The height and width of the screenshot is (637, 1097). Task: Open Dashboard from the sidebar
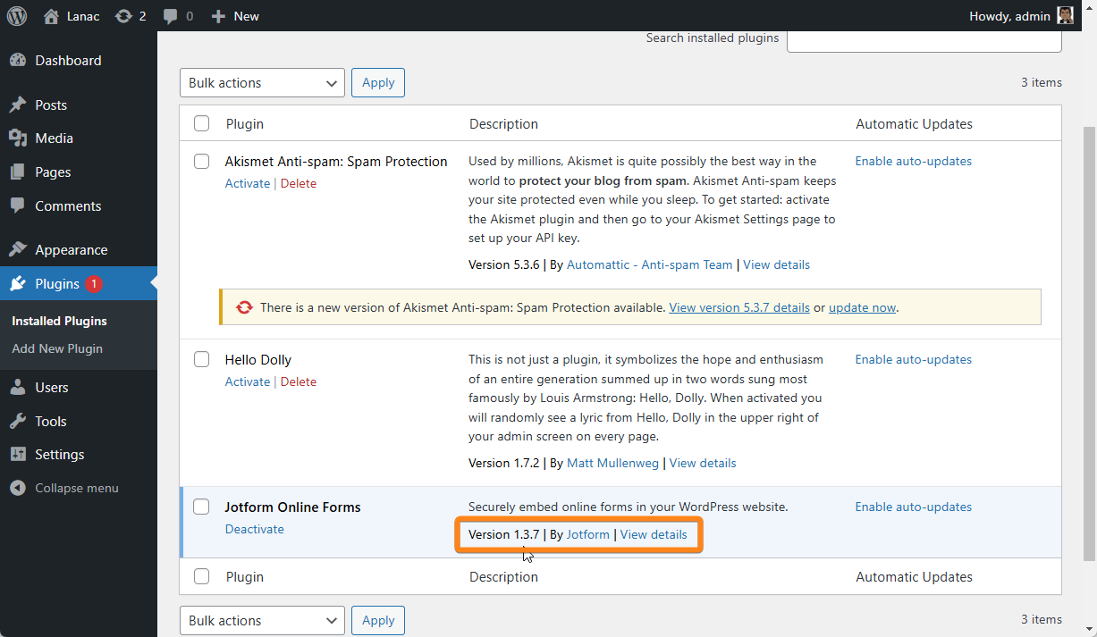[x=68, y=61]
